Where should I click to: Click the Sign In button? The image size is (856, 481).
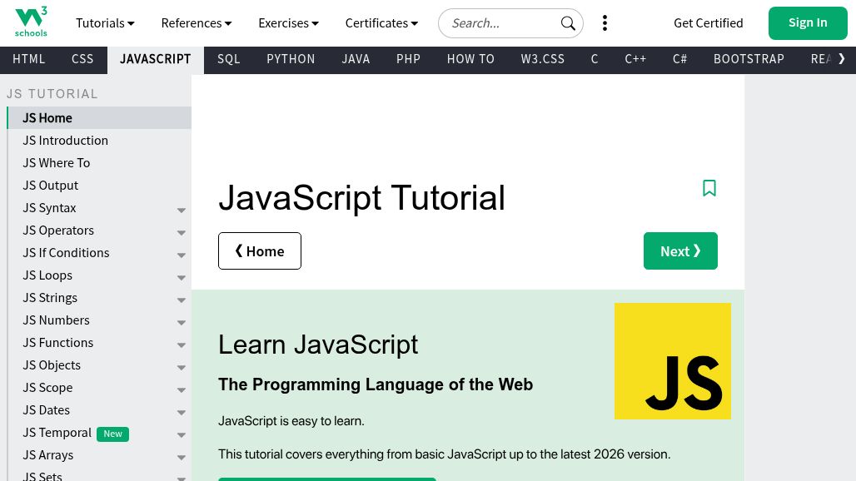click(808, 23)
